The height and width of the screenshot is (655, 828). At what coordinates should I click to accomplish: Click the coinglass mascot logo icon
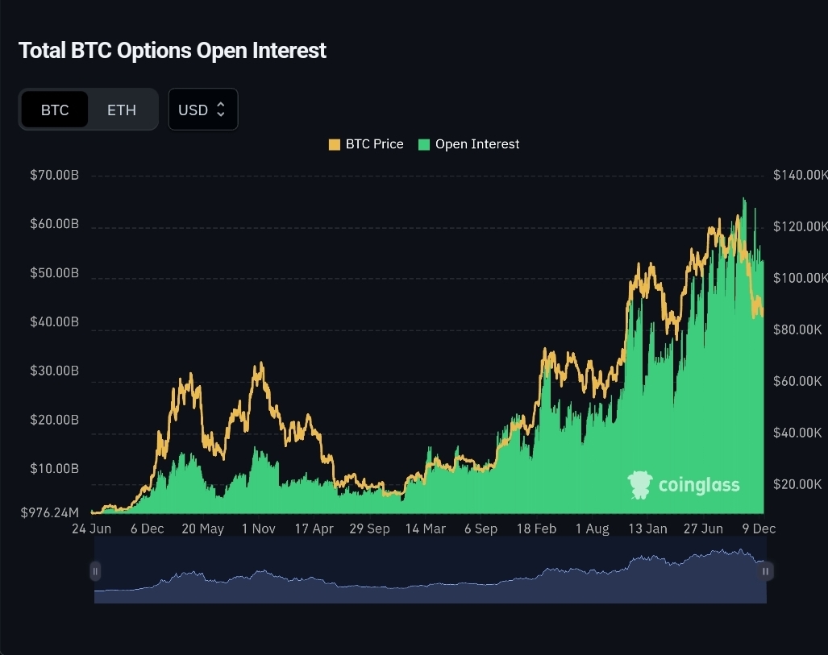click(x=640, y=484)
